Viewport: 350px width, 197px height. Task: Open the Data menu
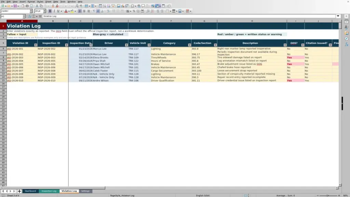56,2
